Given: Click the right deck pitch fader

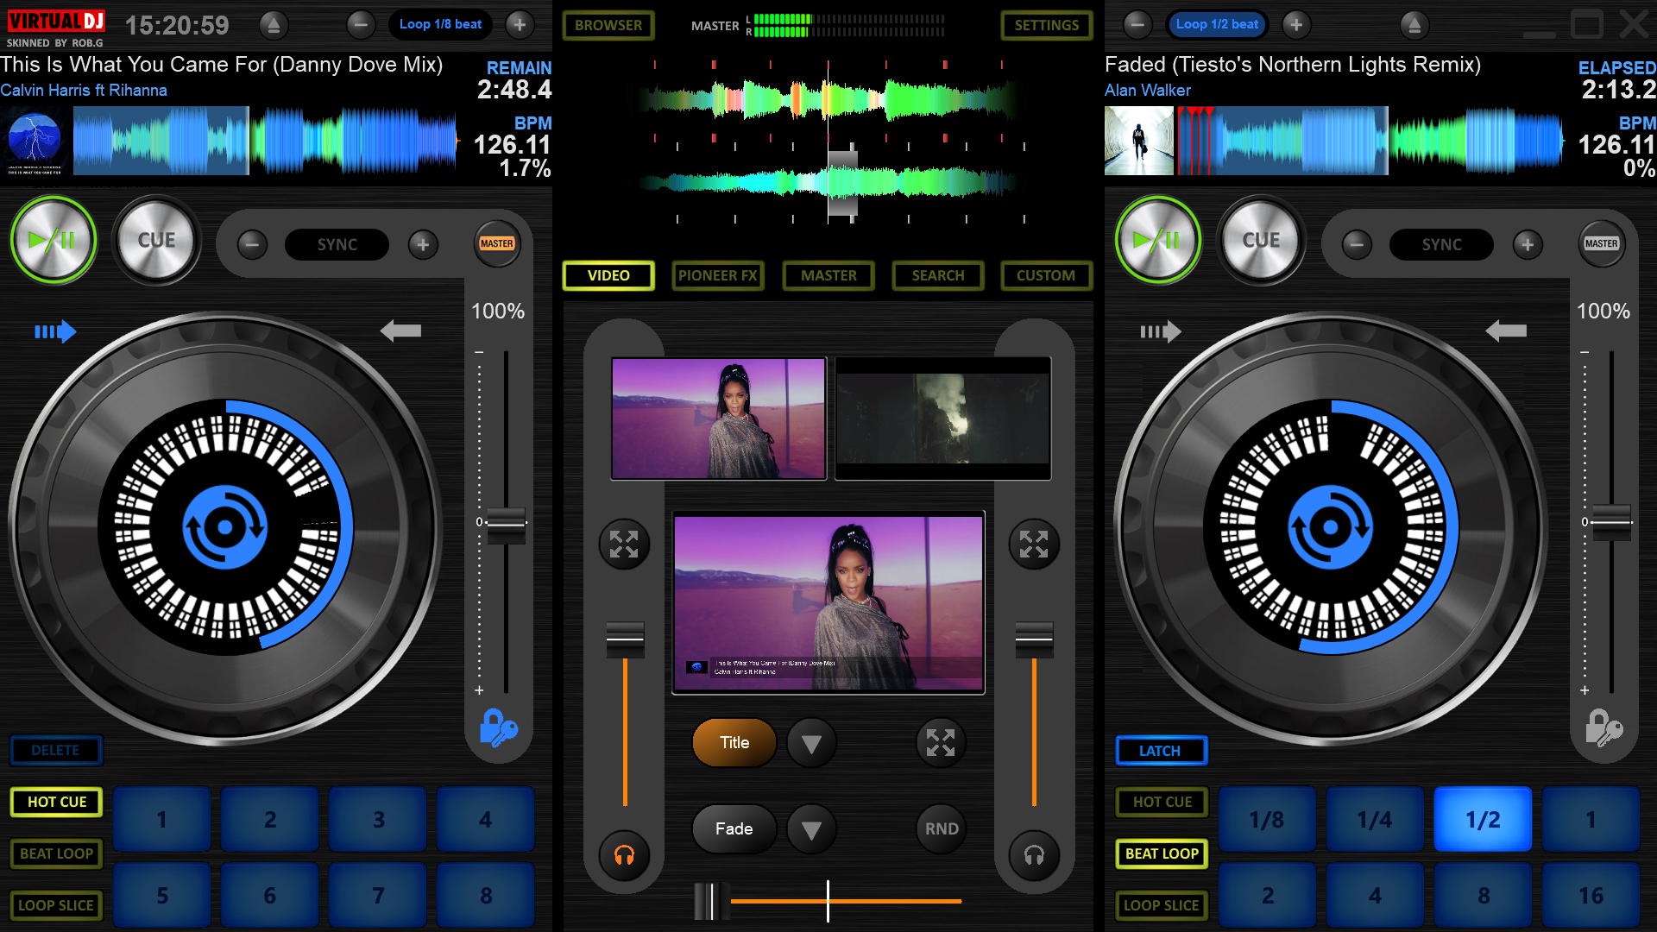Looking at the screenshot, I should 1611,522.
